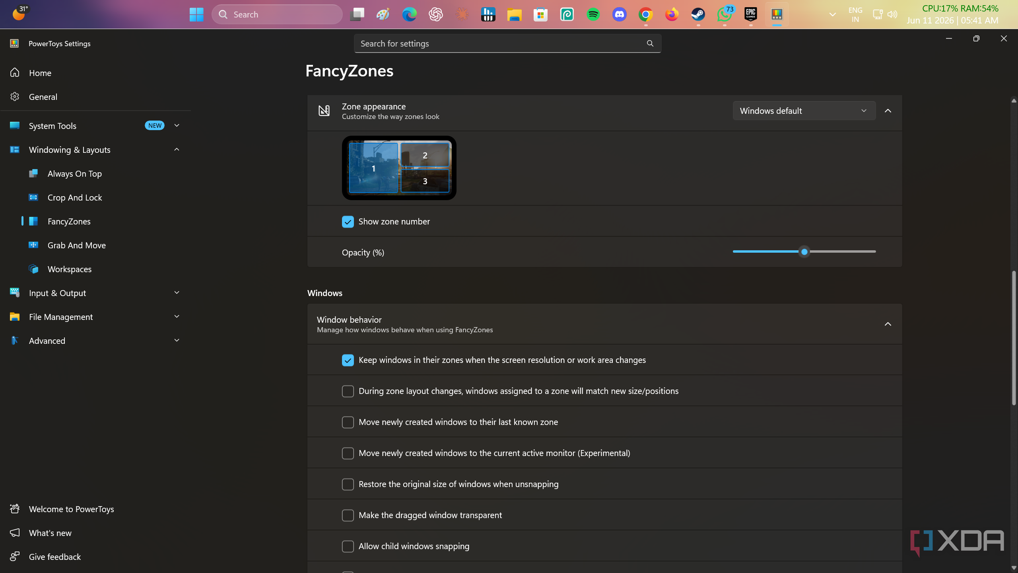
Task: Open Task View from taskbar
Action: [357, 15]
